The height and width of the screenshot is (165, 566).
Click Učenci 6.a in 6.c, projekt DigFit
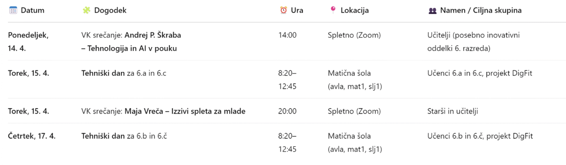(x=479, y=73)
